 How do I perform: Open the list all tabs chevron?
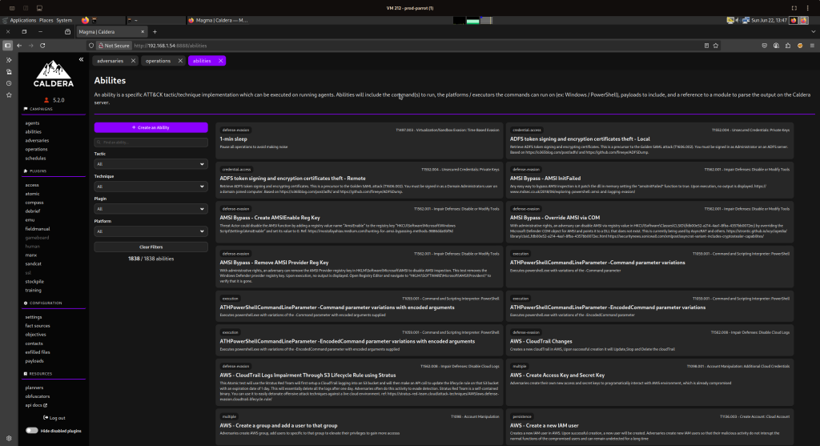point(814,32)
